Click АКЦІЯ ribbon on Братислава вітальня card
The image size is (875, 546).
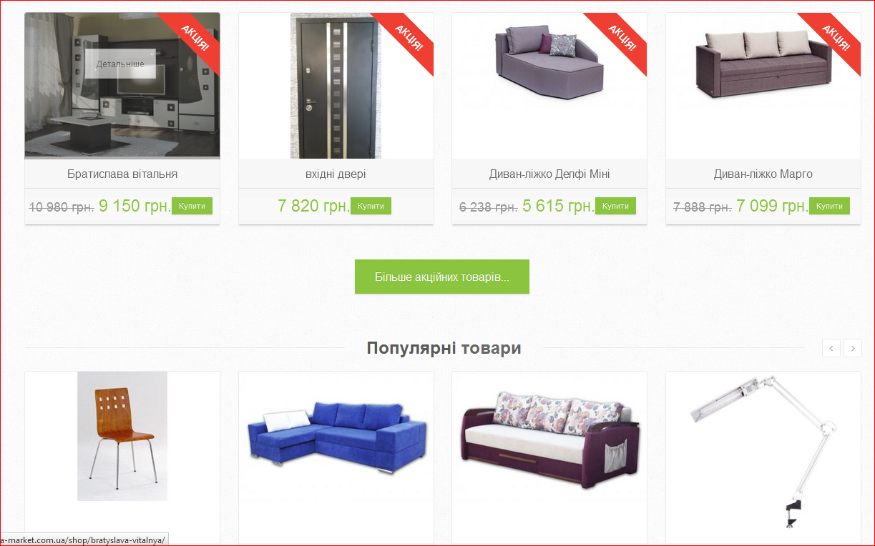coord(192,40)
